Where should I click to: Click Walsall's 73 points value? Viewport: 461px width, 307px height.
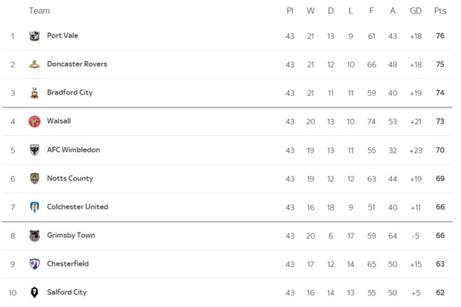(440, 121)
